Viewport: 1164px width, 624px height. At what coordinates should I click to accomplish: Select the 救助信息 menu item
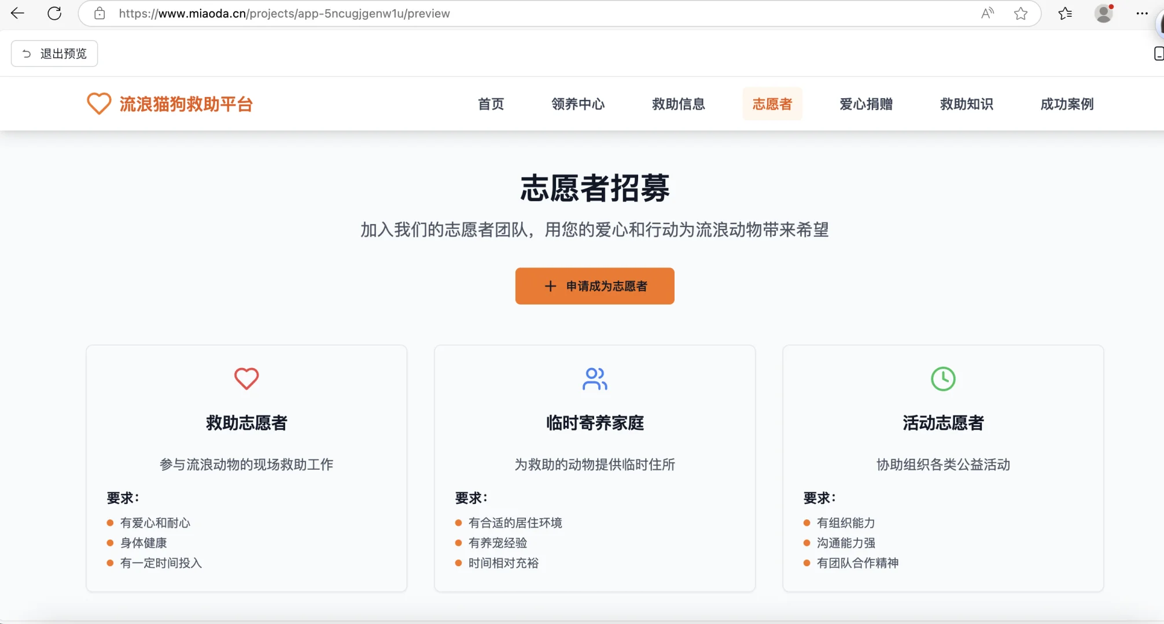coord(678,104)
